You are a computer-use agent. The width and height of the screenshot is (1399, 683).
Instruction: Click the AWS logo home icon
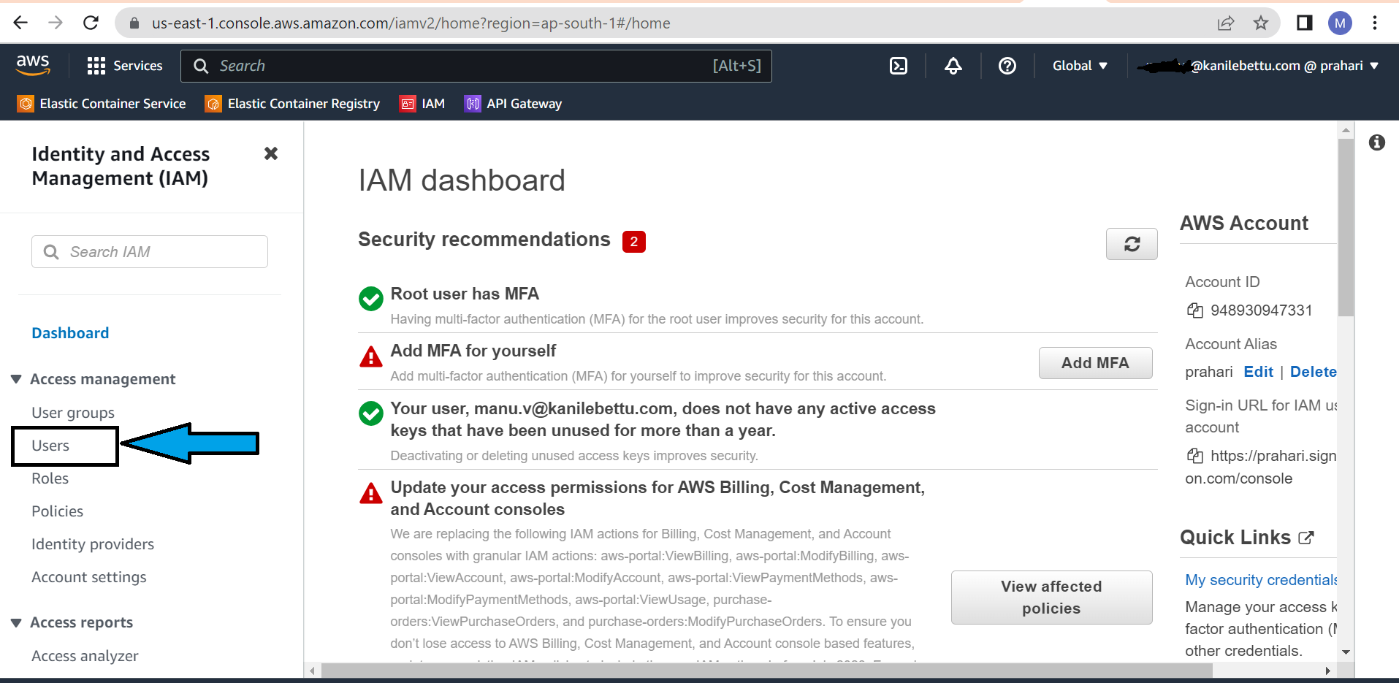(x=34, y=65)
